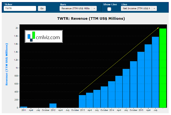
Task: Click the blue bar above 2015 label
Action: point(141,80)
